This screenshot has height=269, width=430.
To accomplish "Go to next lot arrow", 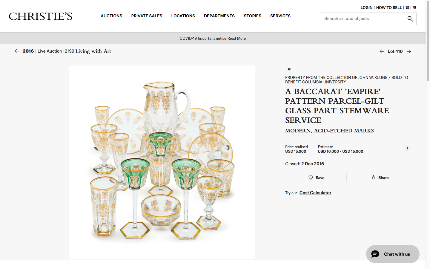I will coord(409,51).
